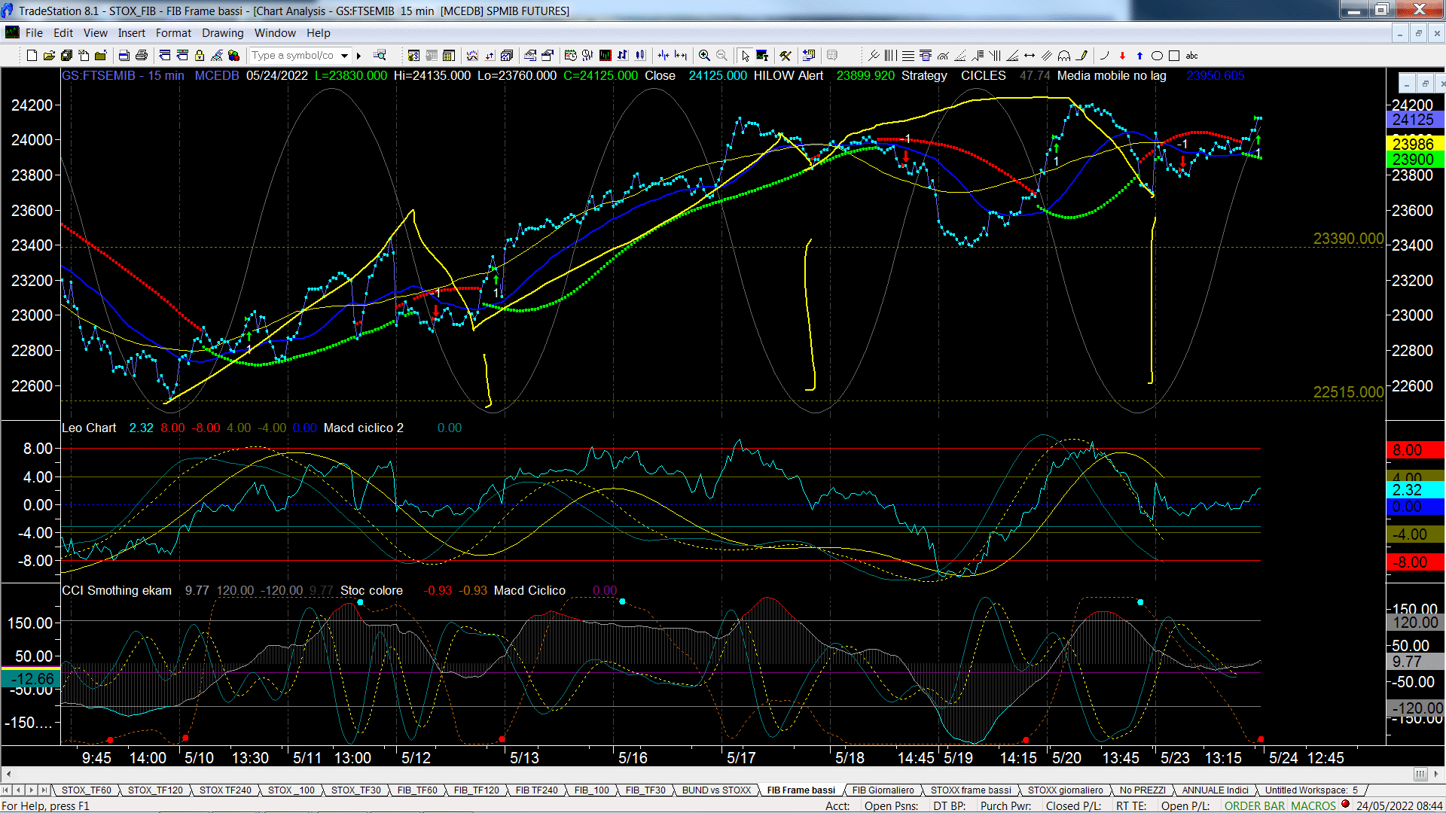Select the horizontal double-arrow line tool
1446x813 pixels.
click(1030, 56)
